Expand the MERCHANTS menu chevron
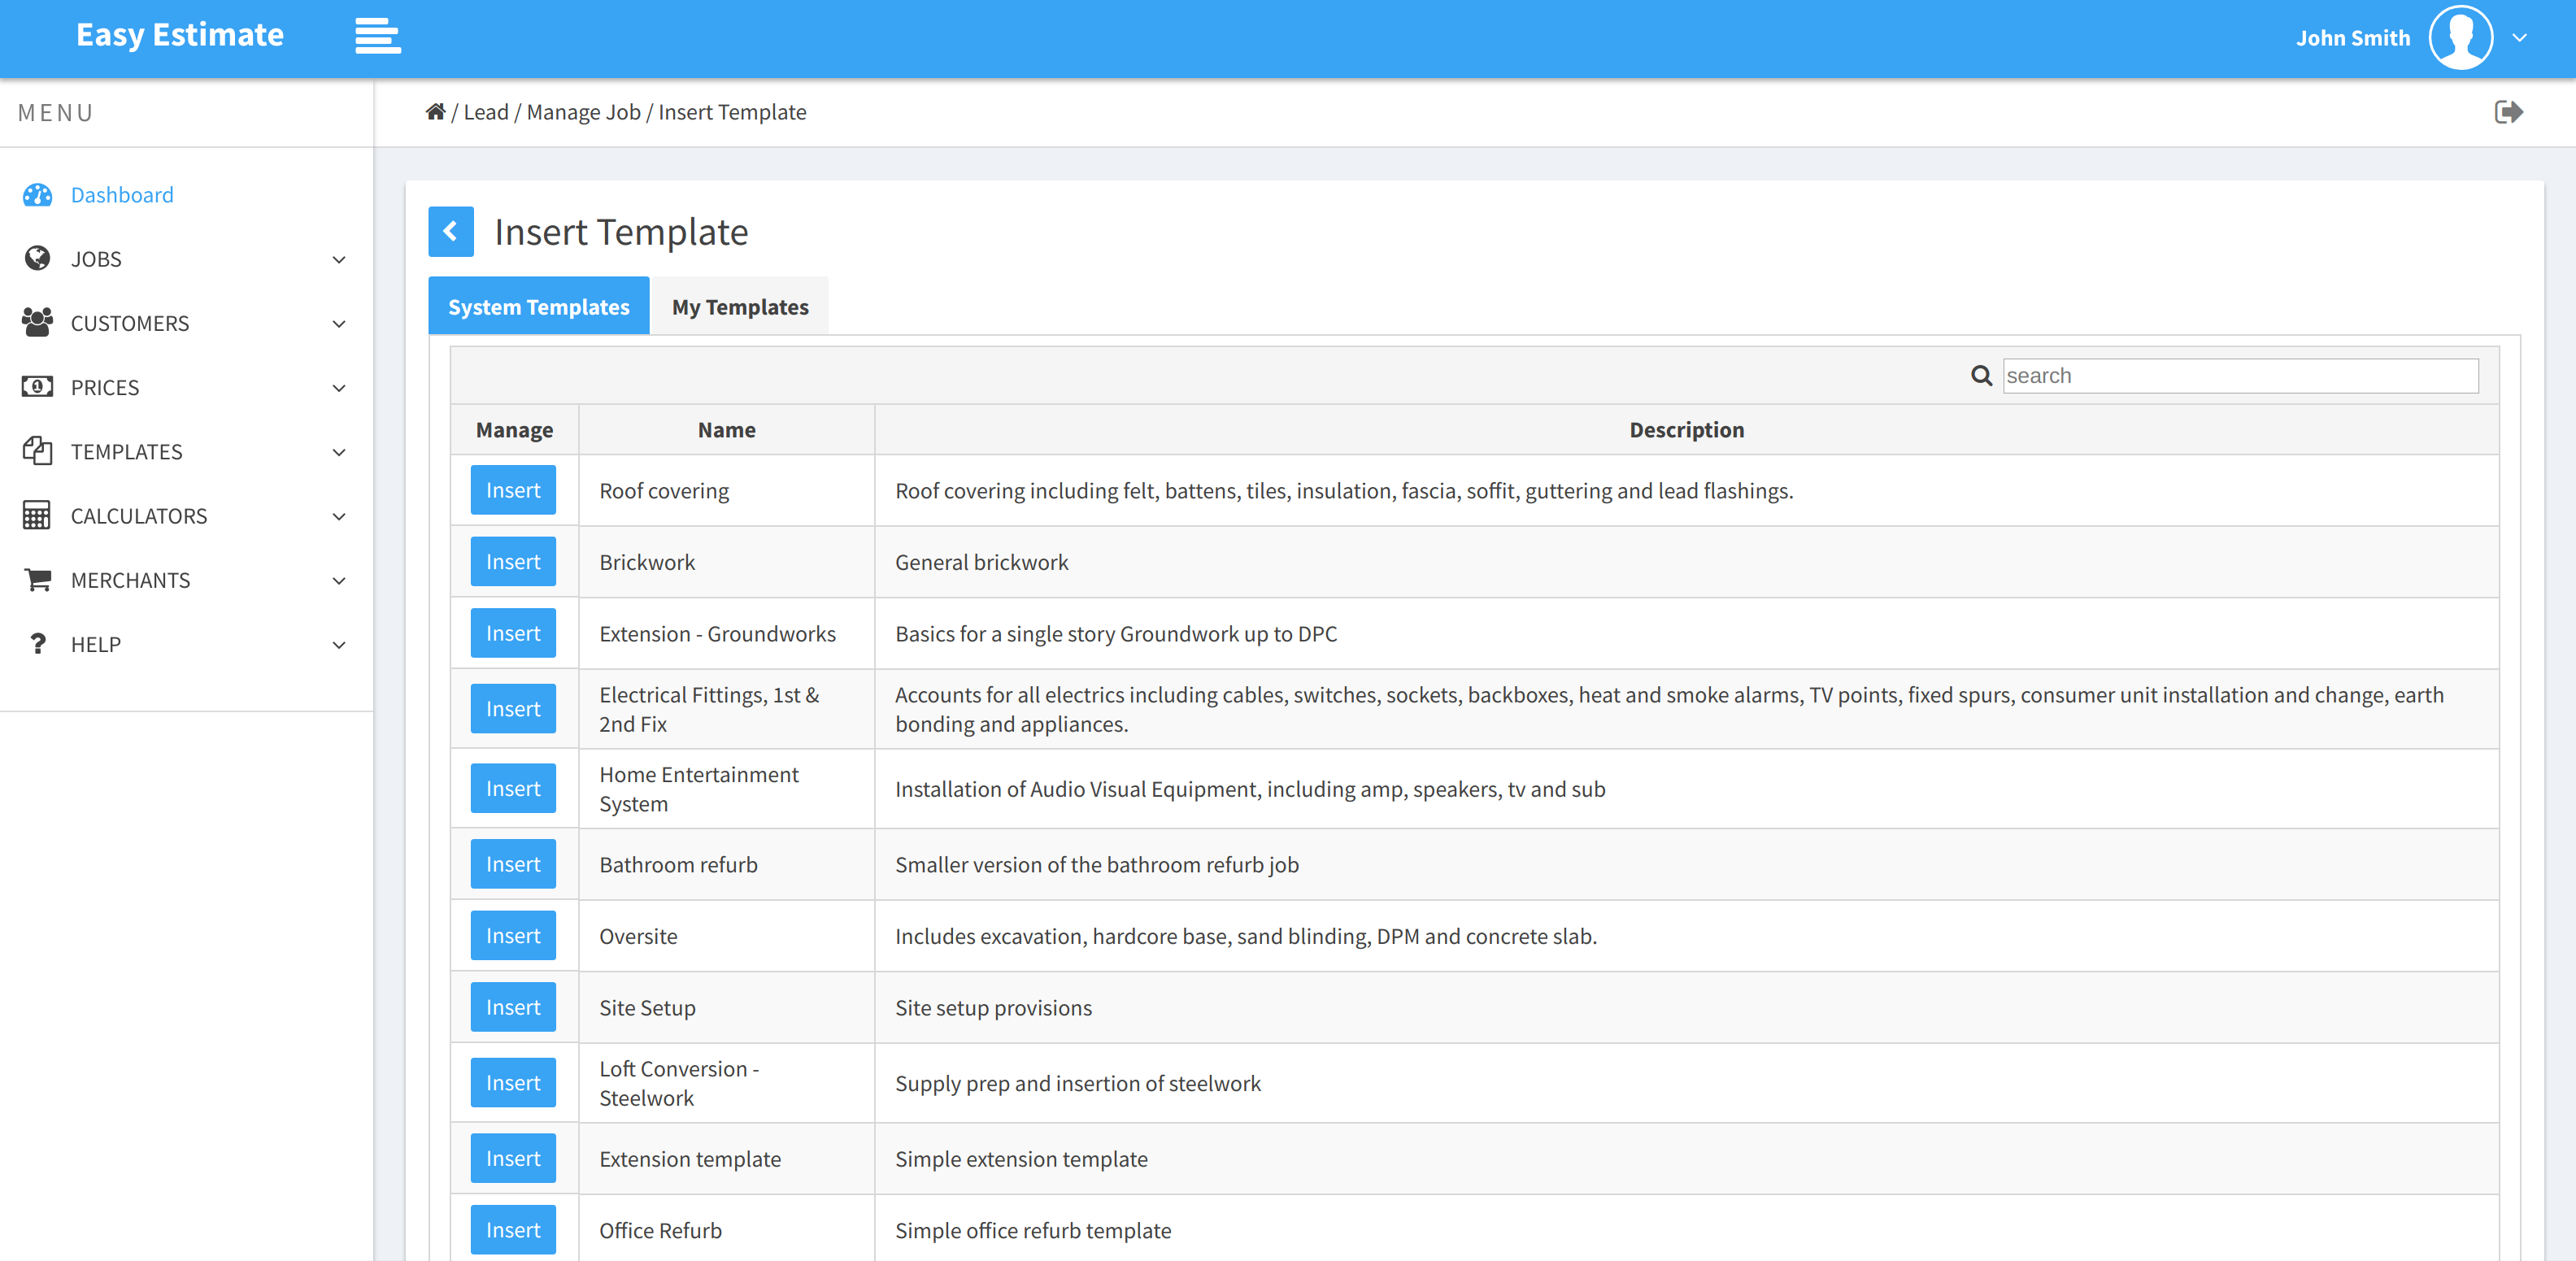The height and width of the screenshot is (1261, 2576). (339, 581)
